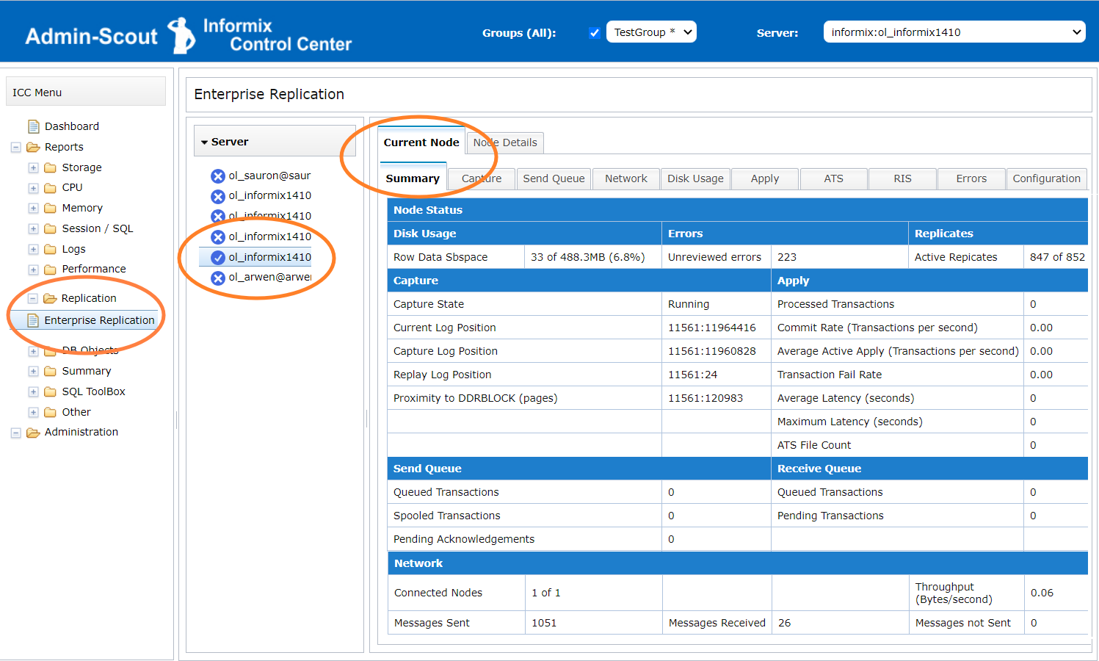Expand the SQL ToolBox tree node
Screen dimensions: 1099x661
tap(33, 391)
